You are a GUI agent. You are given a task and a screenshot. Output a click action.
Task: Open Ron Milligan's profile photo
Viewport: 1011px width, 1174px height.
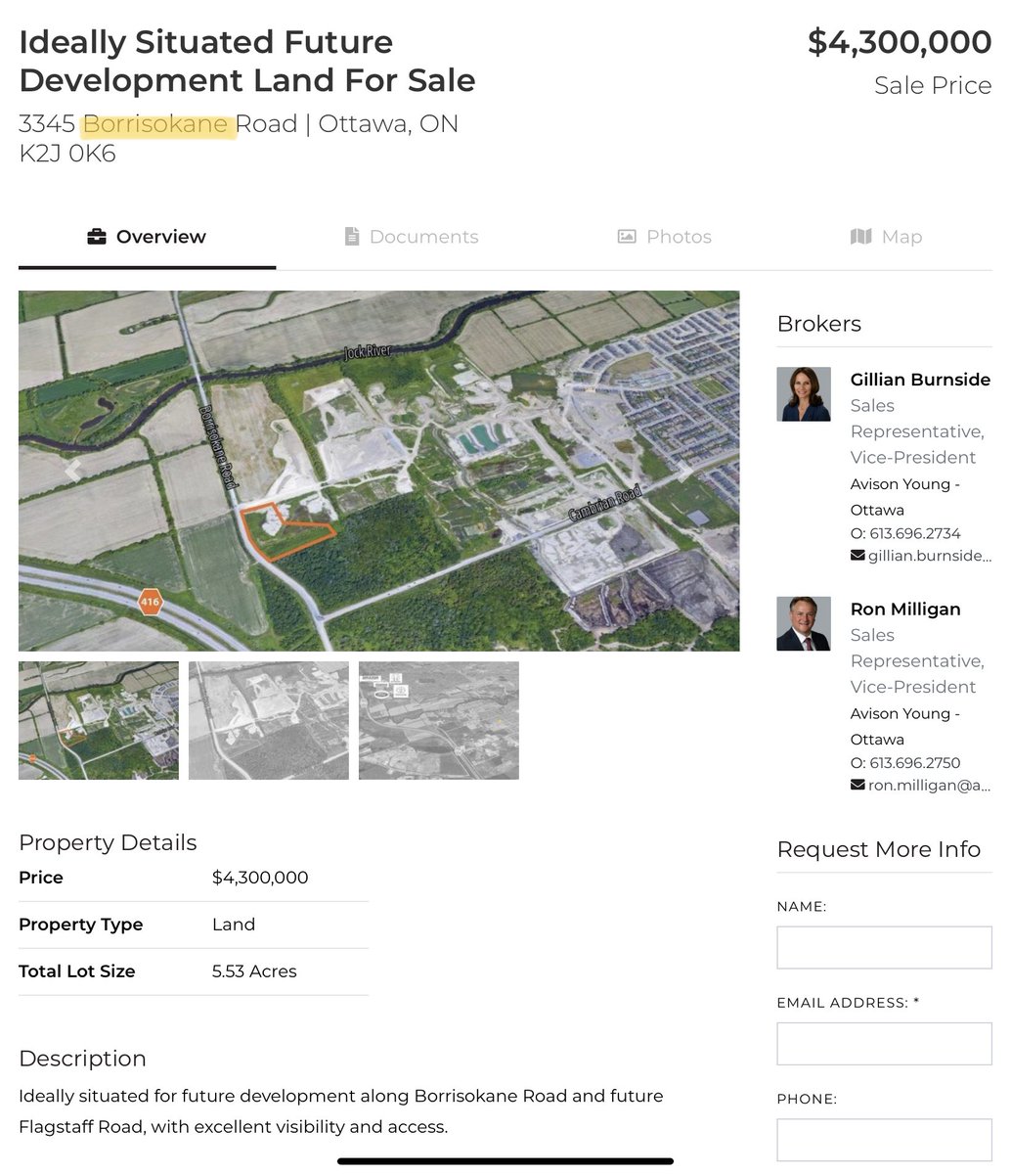click(x=804, y=623)
